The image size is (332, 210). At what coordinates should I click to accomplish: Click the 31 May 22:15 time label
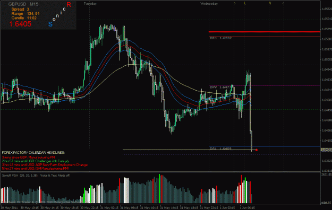209,208
